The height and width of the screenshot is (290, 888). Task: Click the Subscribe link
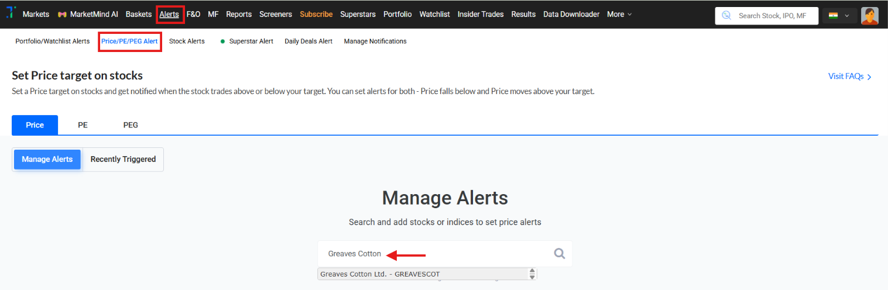coord(316,15)
